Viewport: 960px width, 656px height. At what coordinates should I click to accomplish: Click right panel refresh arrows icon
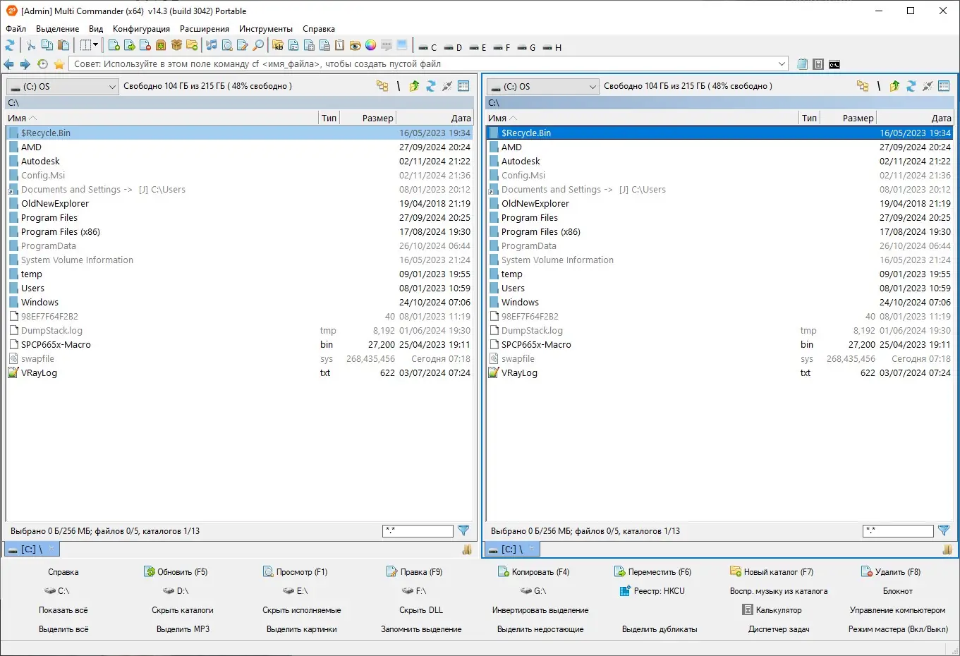point(911,86)
